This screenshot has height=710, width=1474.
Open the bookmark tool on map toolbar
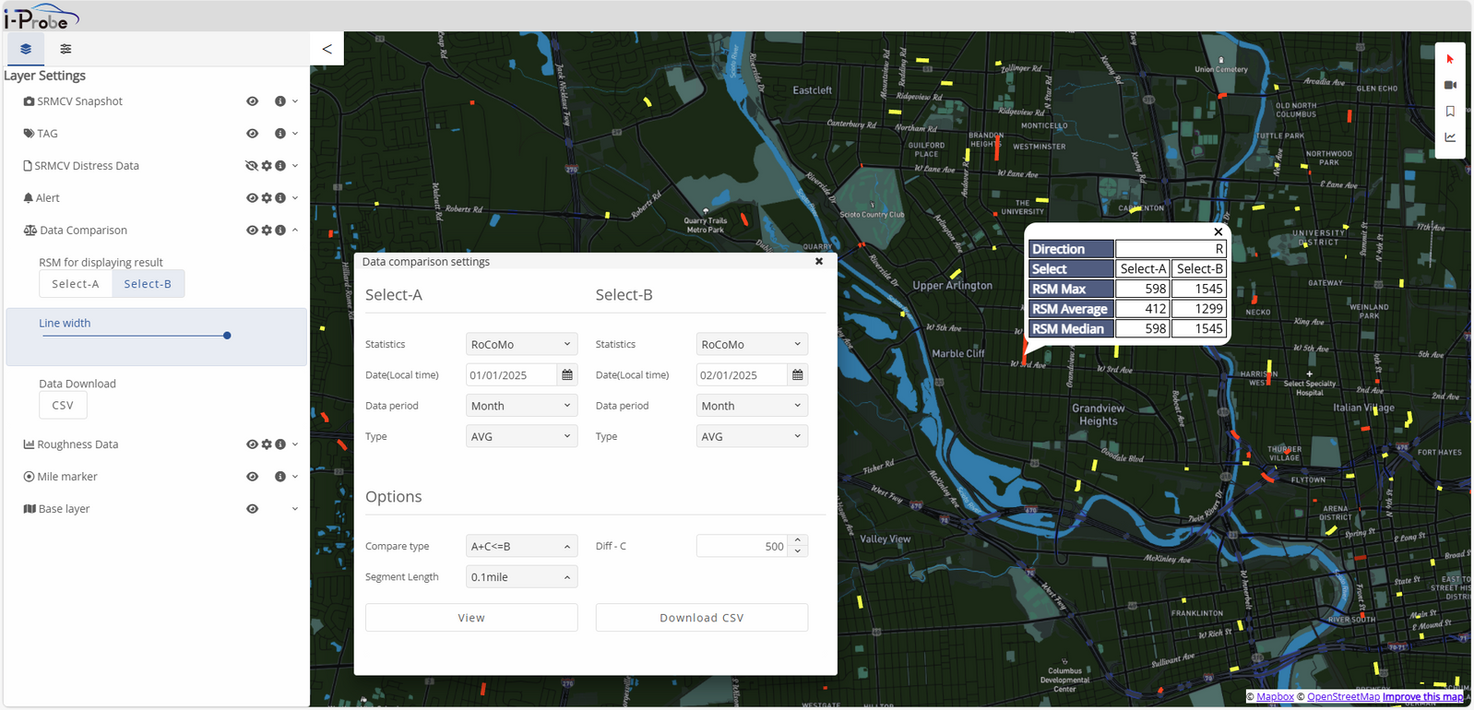pyautogui.click(x=1450, y=112)
